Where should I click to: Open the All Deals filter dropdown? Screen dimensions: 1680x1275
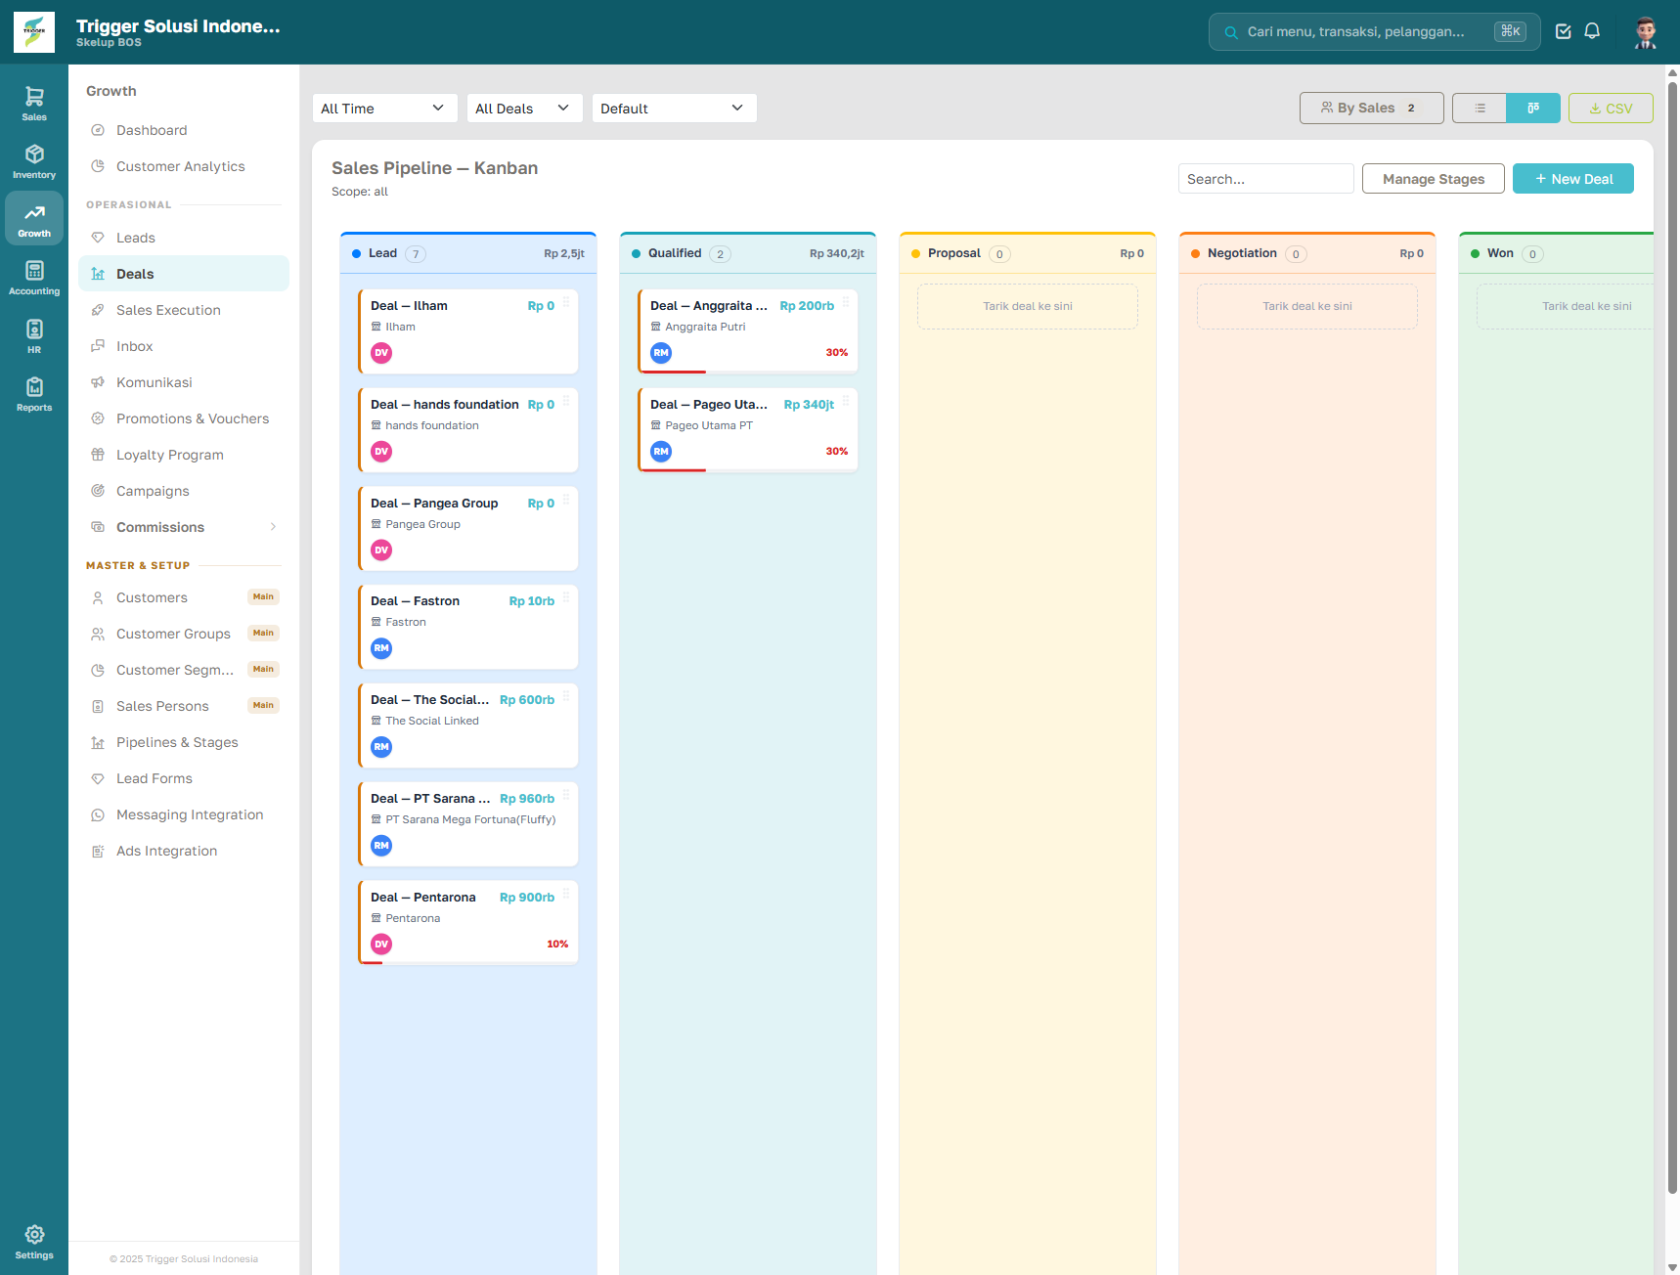tap(524, 108)
